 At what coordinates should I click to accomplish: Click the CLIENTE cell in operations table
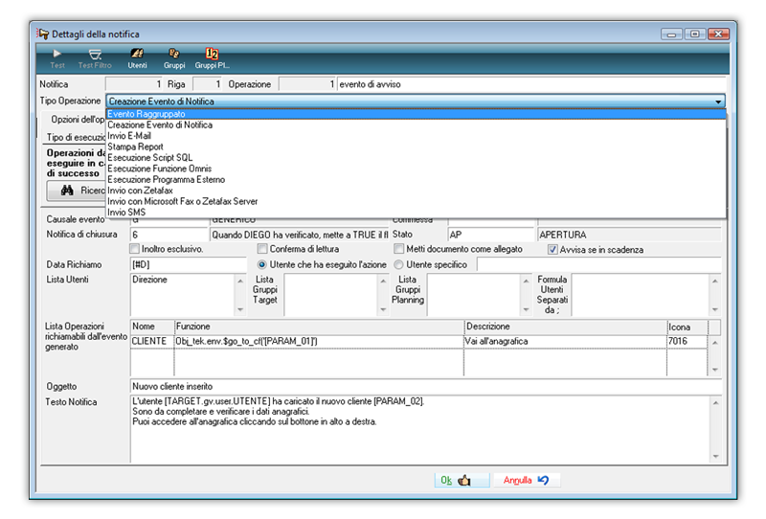[x=152, y=341]
